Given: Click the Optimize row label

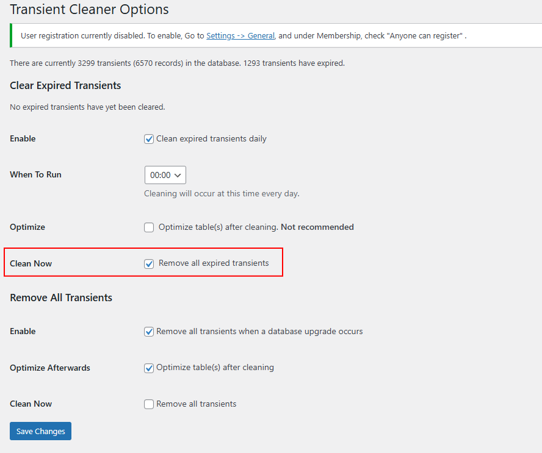Looking at the screenshot, I should (27, 227).
